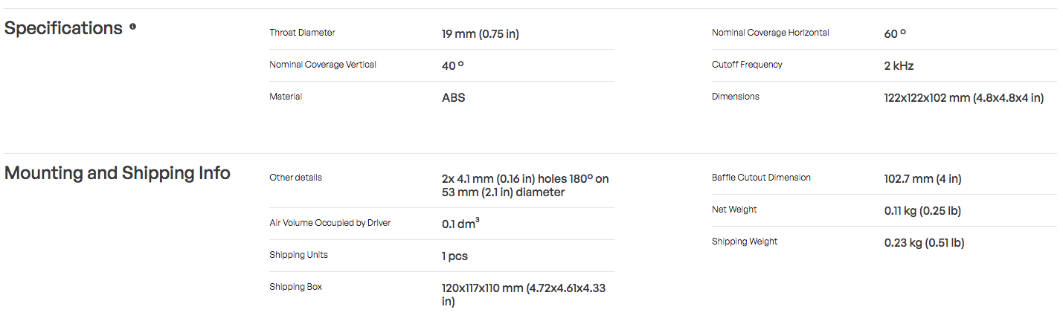Click the 19 mm (0.75 in) value
1063x324 pixels.
point(481,34)
